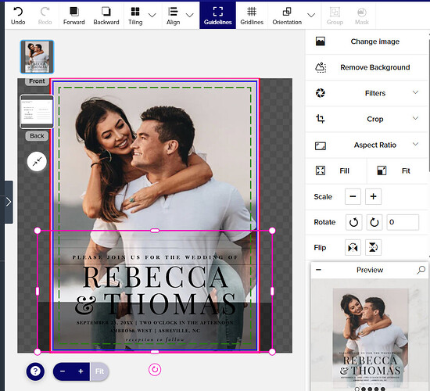Open the Tiling dropdown arrow
This screenshot has width=430, height=391.
152,16
